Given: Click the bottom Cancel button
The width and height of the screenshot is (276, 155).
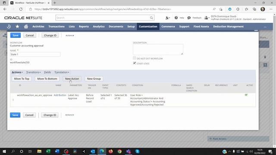Looking at the screenshot, I should point(29,115).
